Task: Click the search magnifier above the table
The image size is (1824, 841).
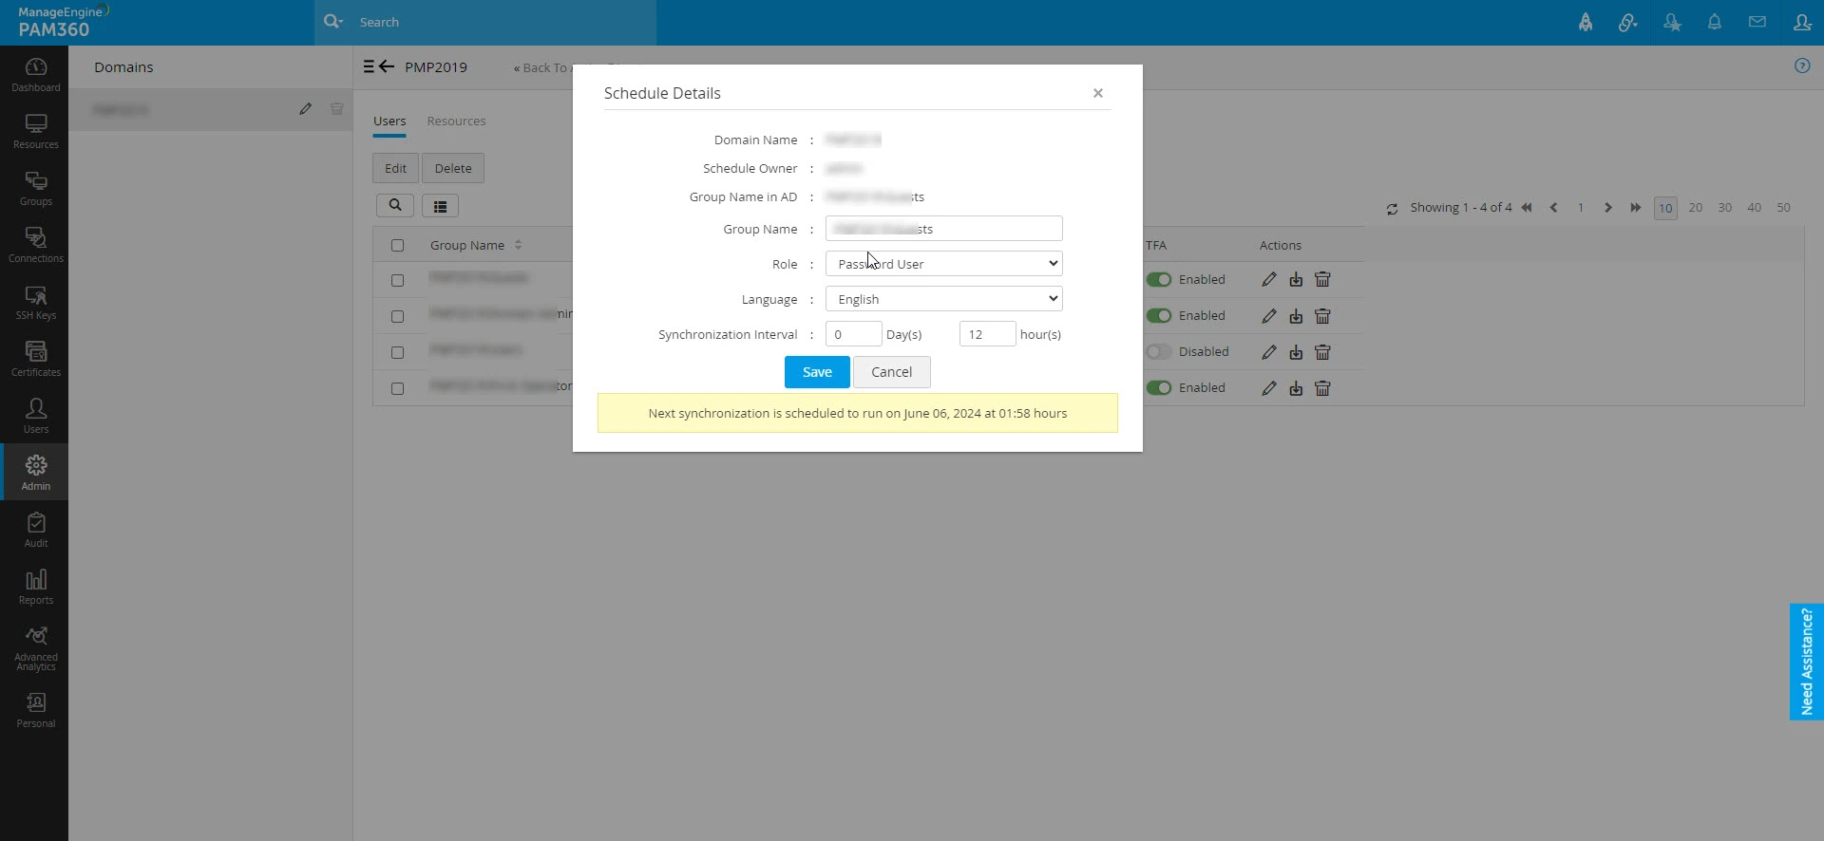Action: (394, 205)
